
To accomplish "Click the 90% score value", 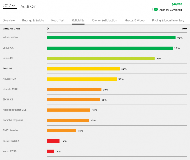I will coord(177,48).
